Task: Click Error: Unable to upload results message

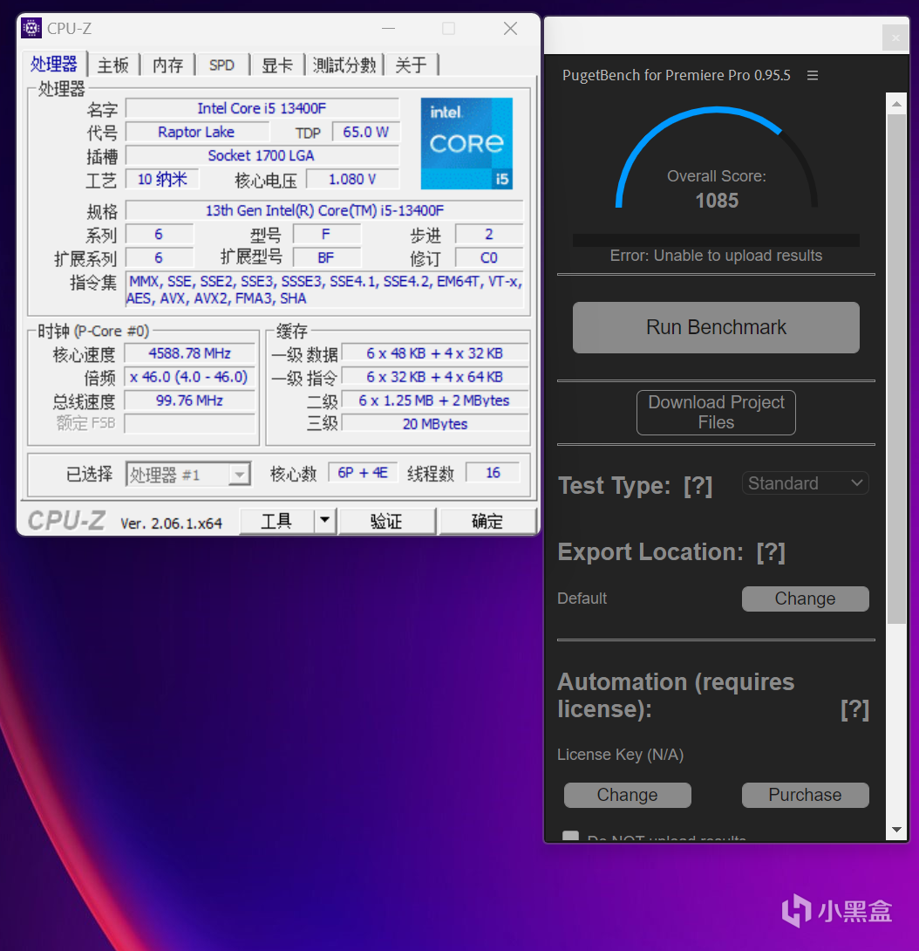Action: 716,256
